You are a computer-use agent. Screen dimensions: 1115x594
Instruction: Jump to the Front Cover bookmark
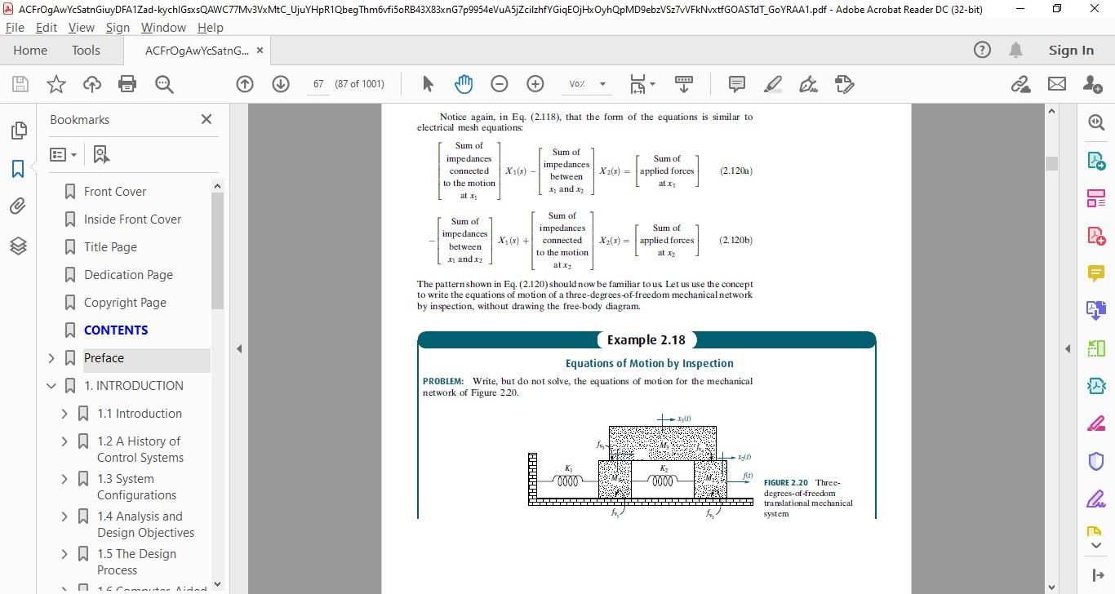115,192
